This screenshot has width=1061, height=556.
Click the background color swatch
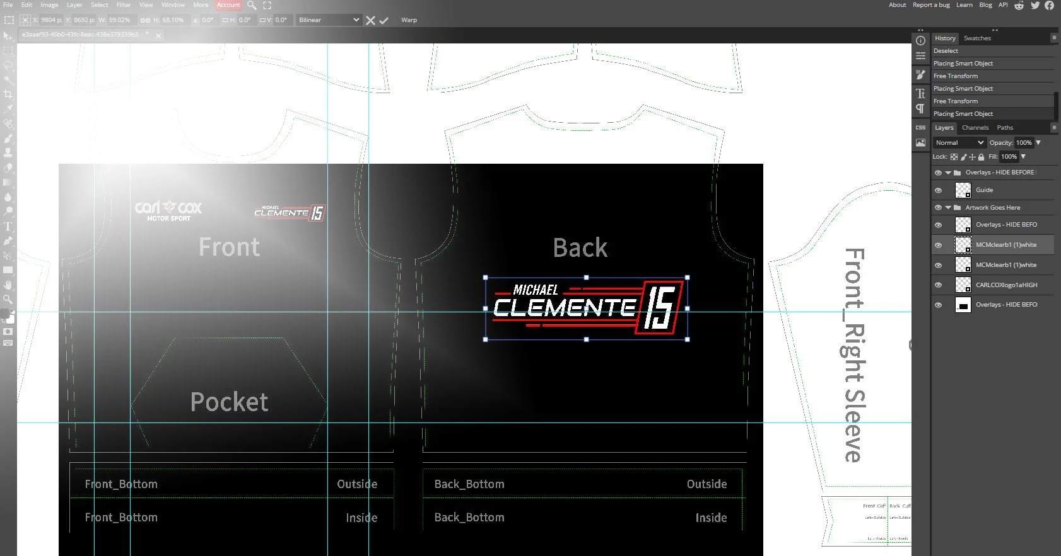(11, 319)
